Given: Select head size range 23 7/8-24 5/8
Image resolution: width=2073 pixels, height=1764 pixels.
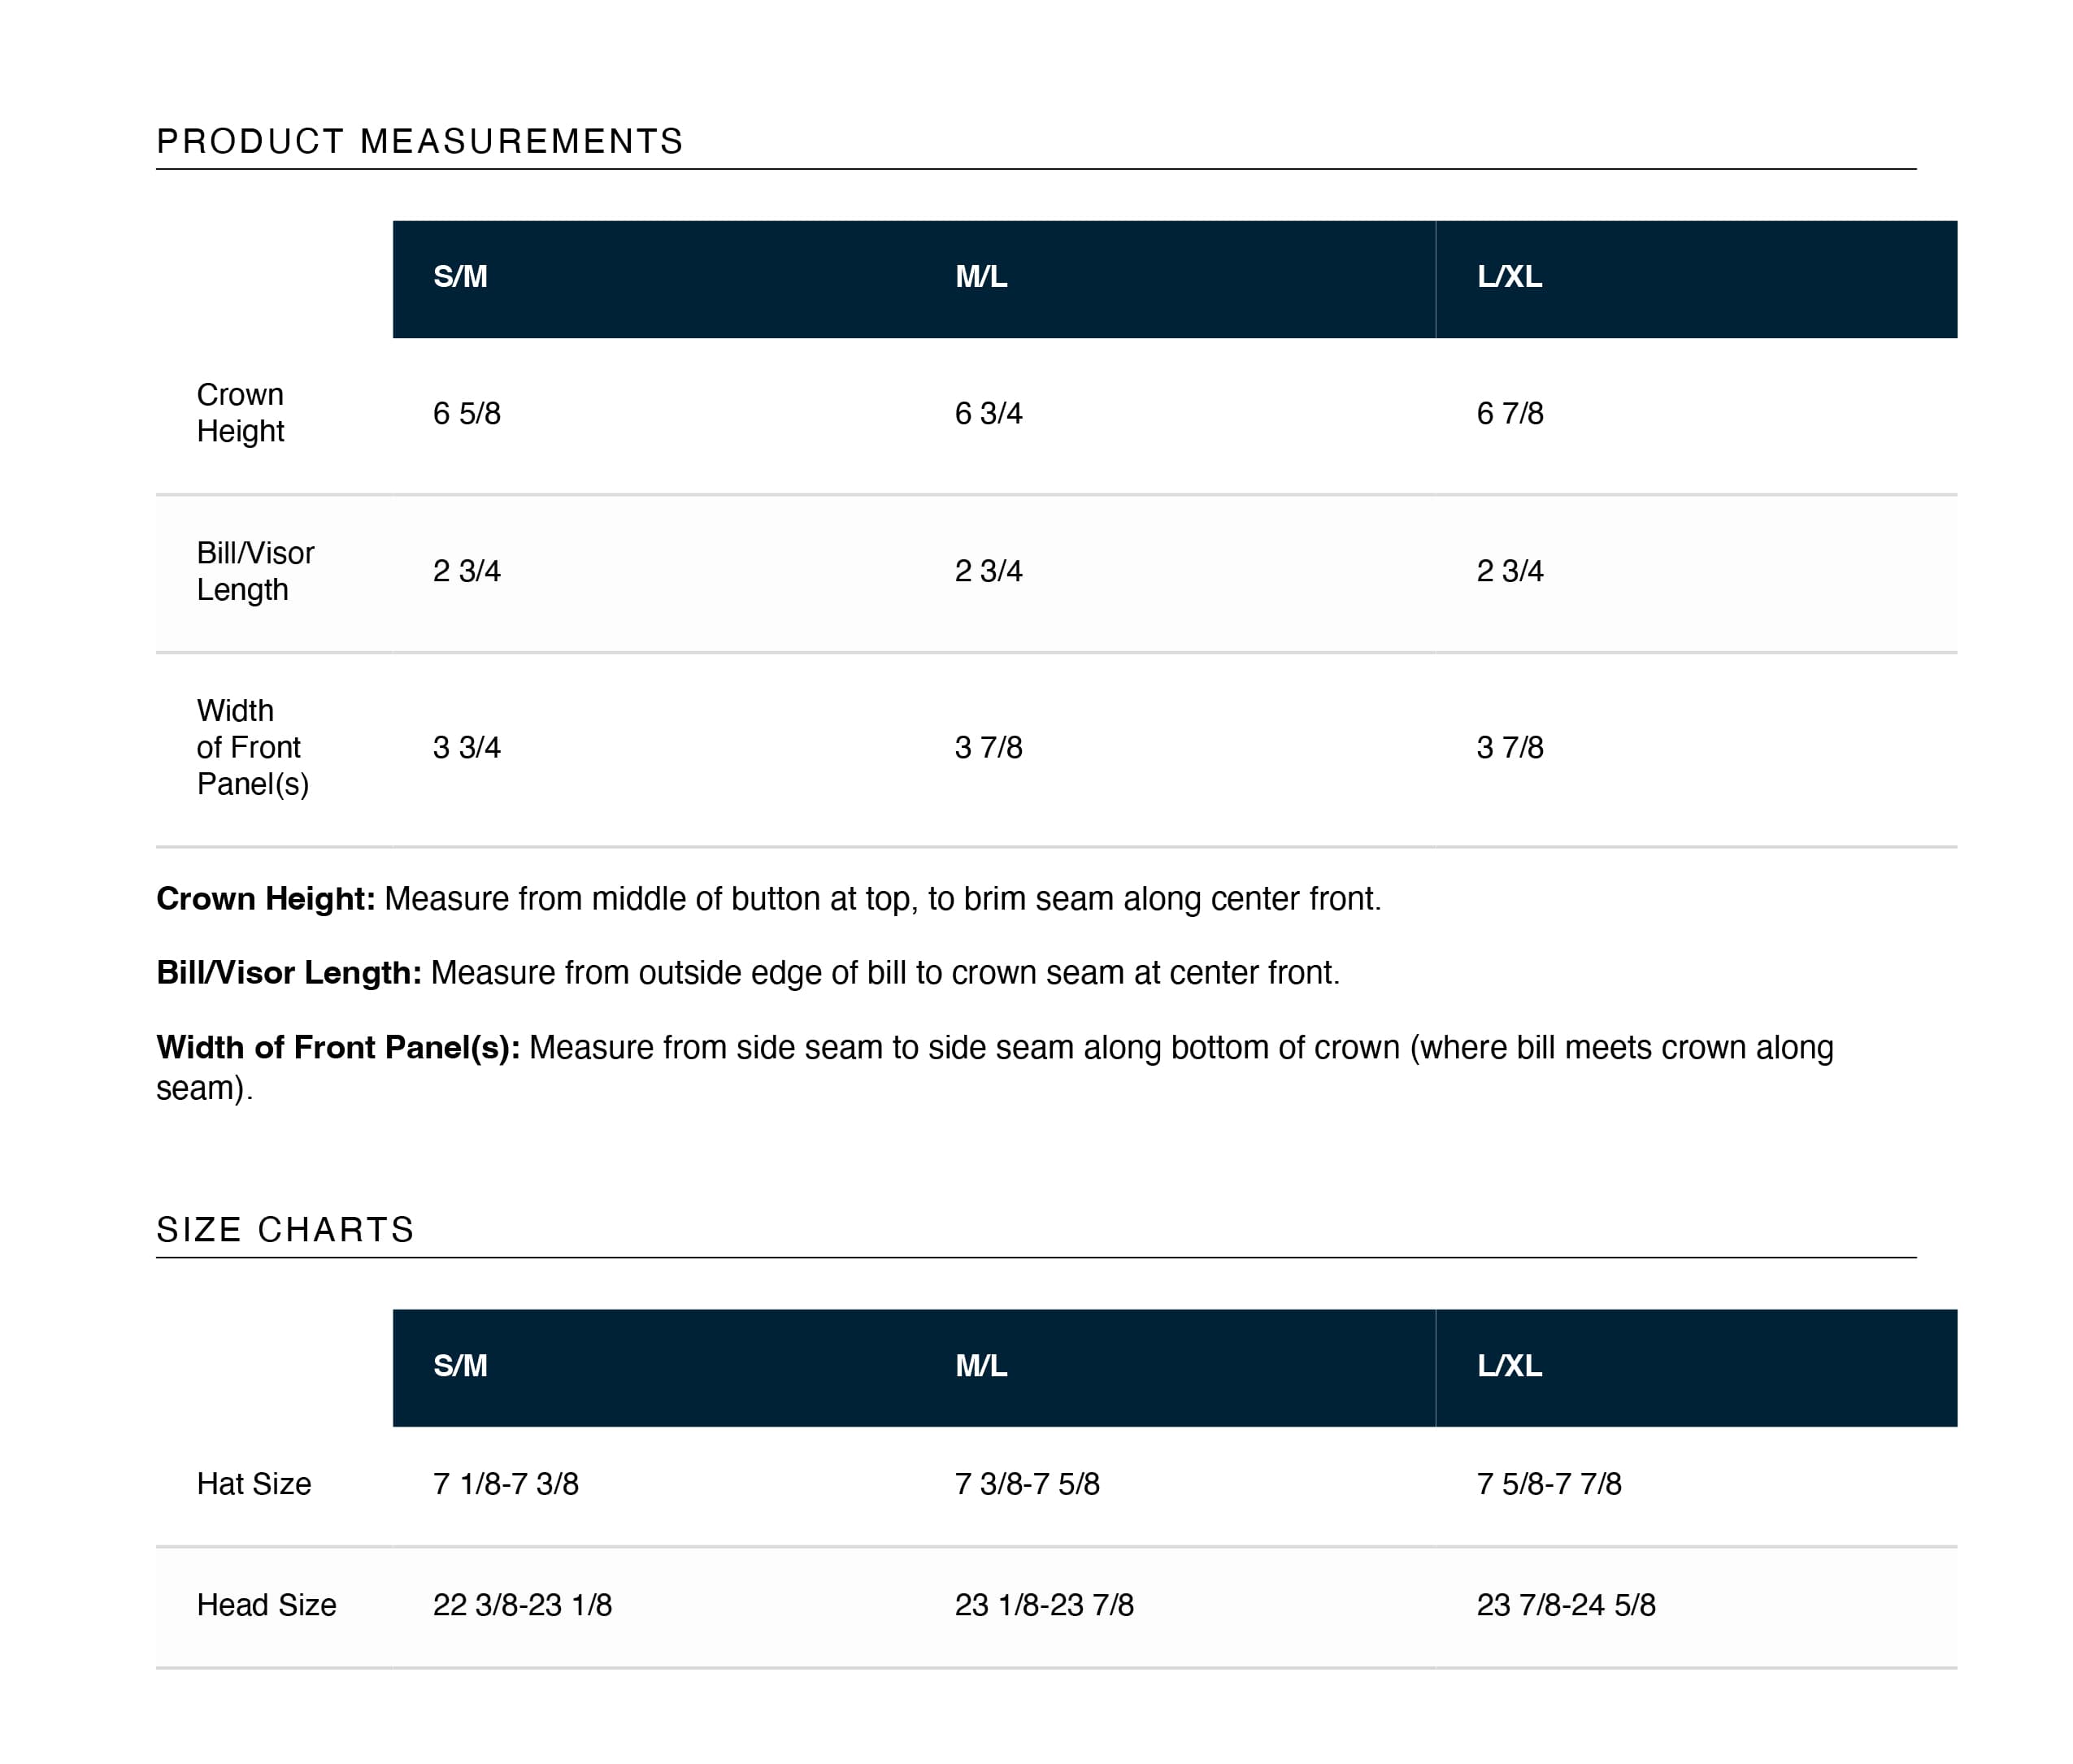Looking at the screenshot, I should (1566, 1604).
